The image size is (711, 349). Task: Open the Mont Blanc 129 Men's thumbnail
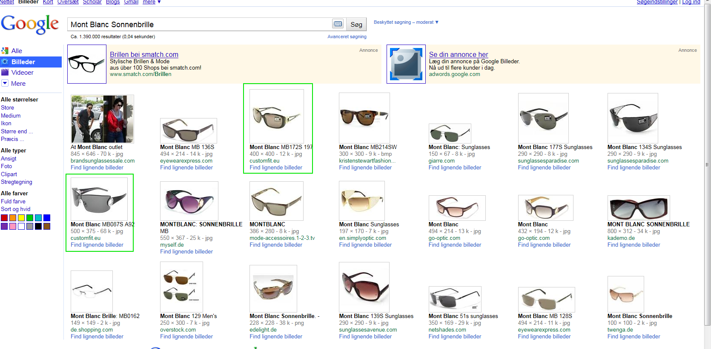tap(181, 287)
